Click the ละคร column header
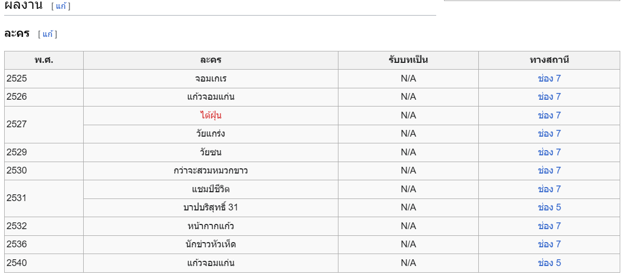This screenshot has height=279, width=627. (x=211, y=60)
